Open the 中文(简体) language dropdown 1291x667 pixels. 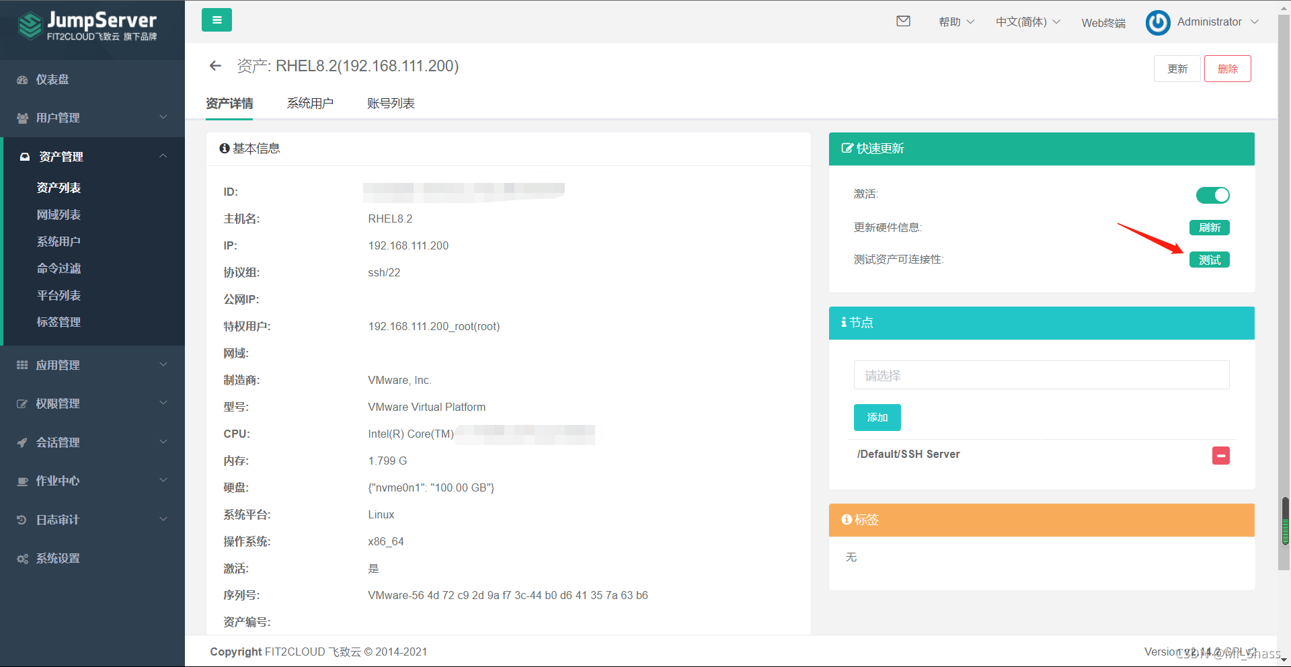coord(1028,22)
